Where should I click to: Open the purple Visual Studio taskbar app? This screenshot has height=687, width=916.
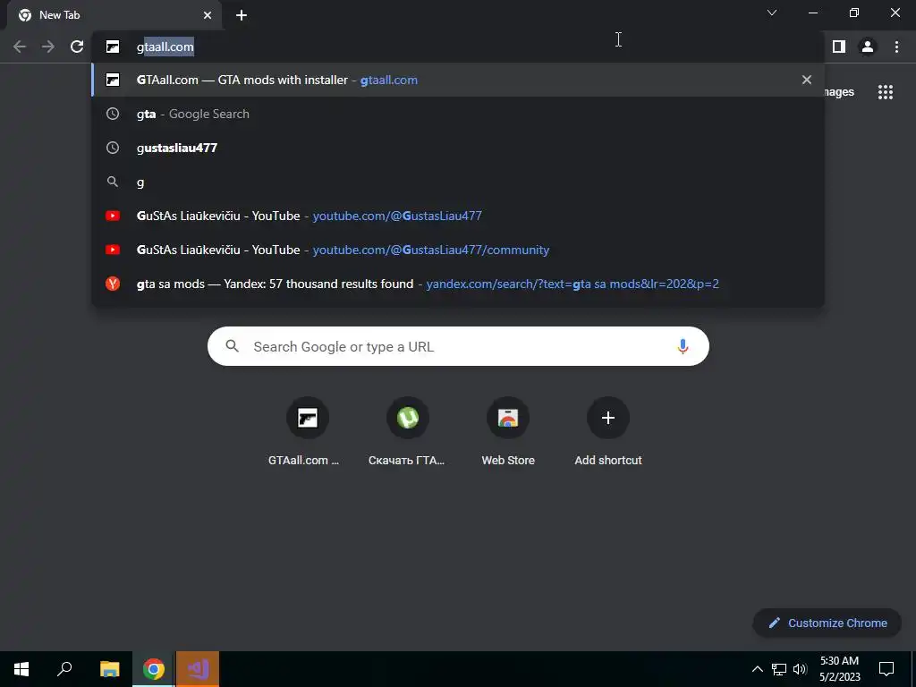[198, 669]
